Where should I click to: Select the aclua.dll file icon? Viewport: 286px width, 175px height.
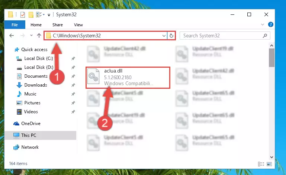(x=93, y=77)
